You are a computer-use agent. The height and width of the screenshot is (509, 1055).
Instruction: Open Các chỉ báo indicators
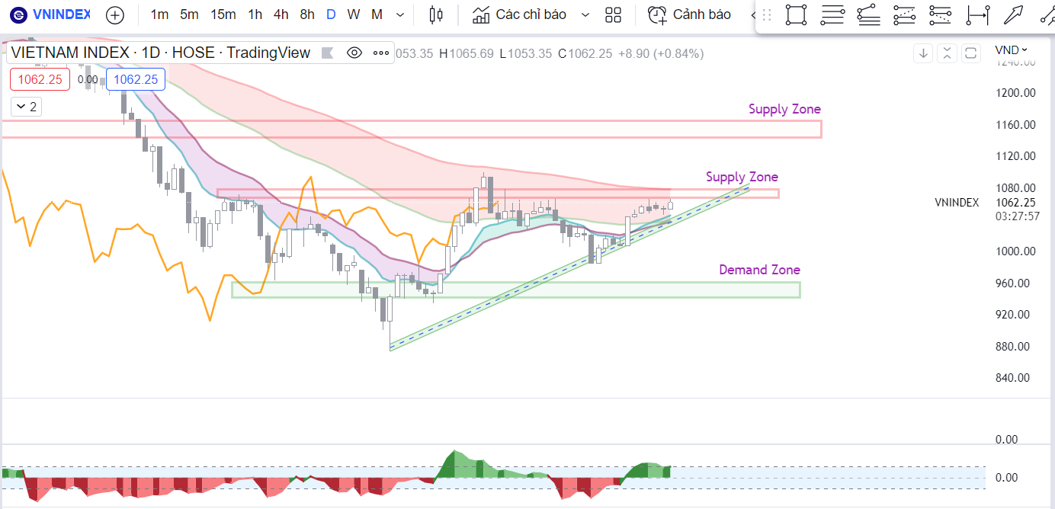(x=519, y=14)
